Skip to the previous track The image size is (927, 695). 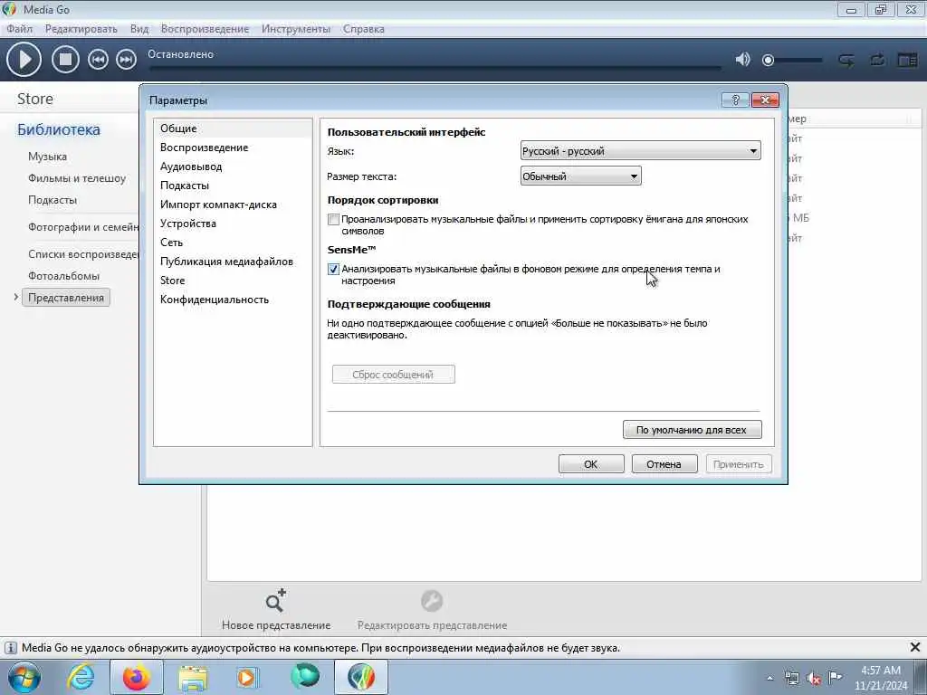98,60
